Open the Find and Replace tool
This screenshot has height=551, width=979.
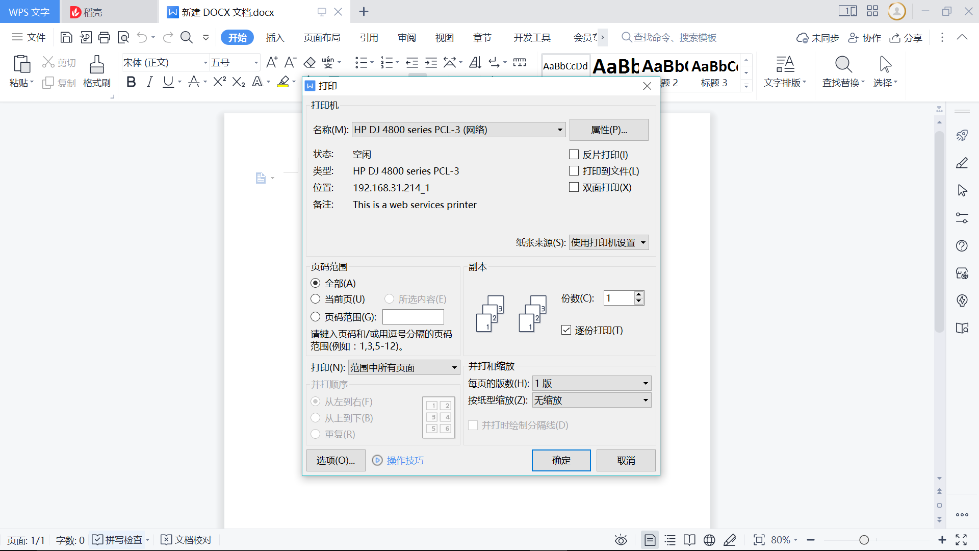[842, 71]
